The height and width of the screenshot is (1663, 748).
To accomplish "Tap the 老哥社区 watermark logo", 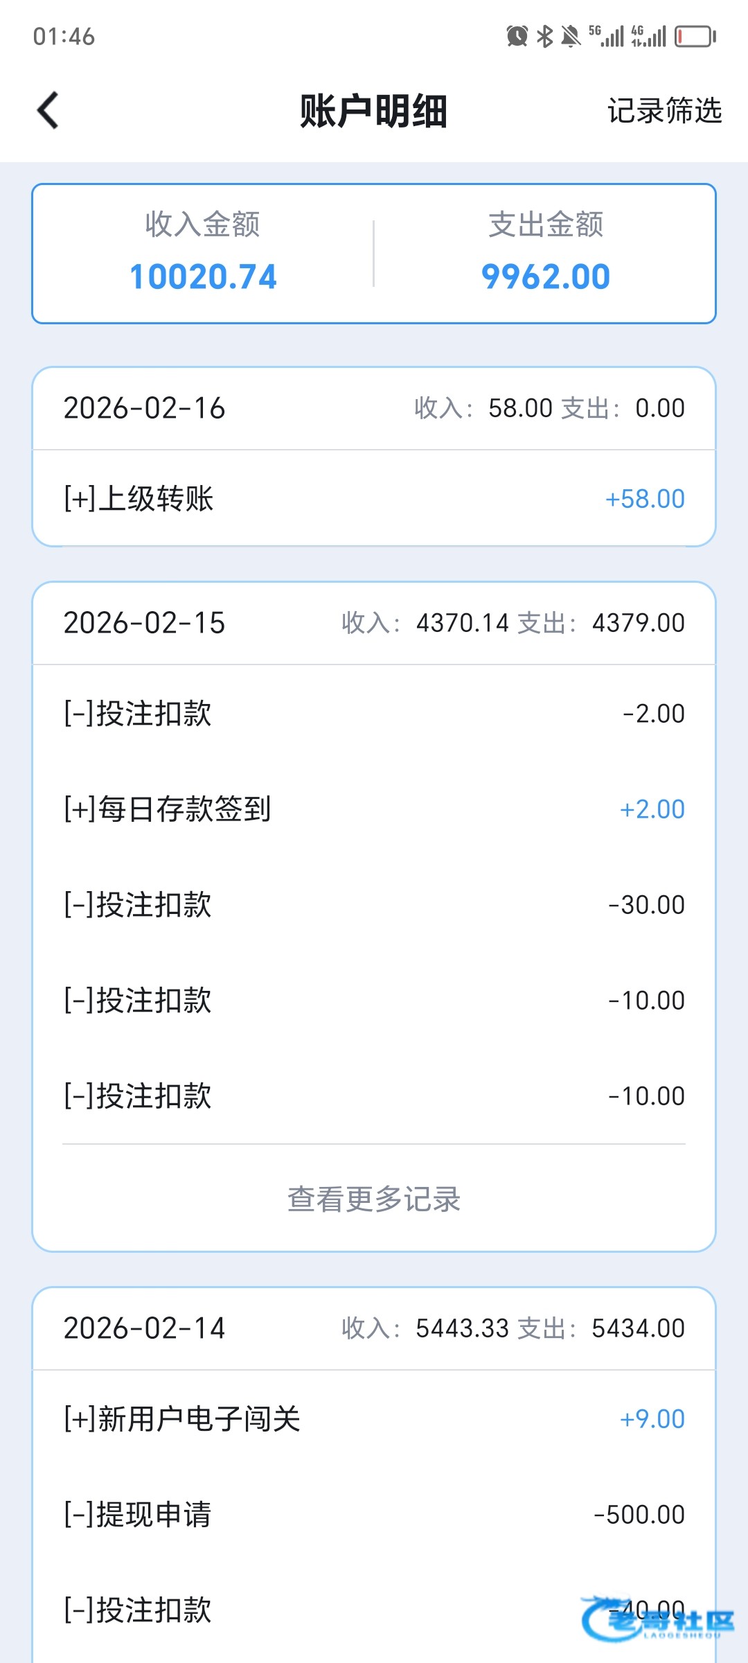I will pyautogui.click(x=658, y=1620).
